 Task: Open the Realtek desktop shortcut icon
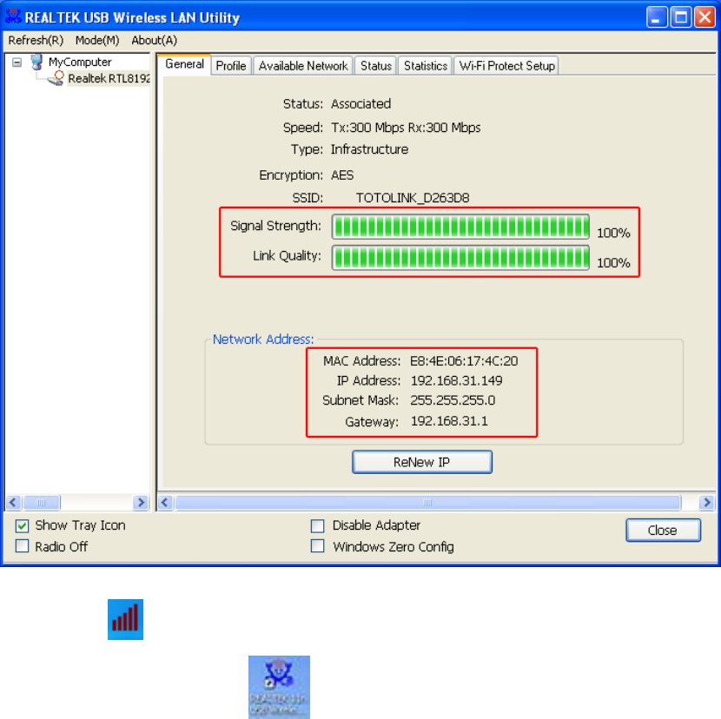tap(279, 687)
